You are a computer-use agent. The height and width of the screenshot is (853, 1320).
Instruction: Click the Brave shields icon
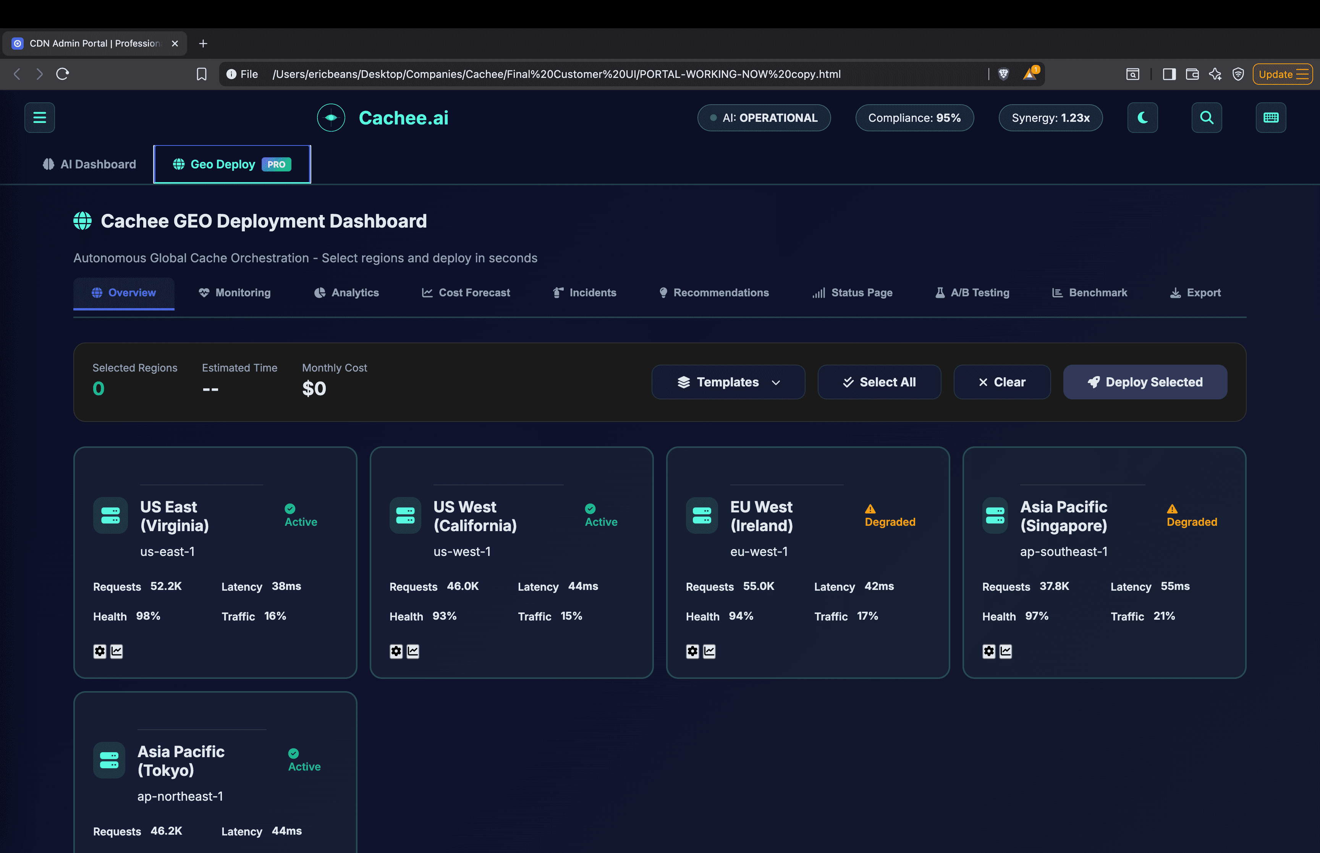(1003, 74)
